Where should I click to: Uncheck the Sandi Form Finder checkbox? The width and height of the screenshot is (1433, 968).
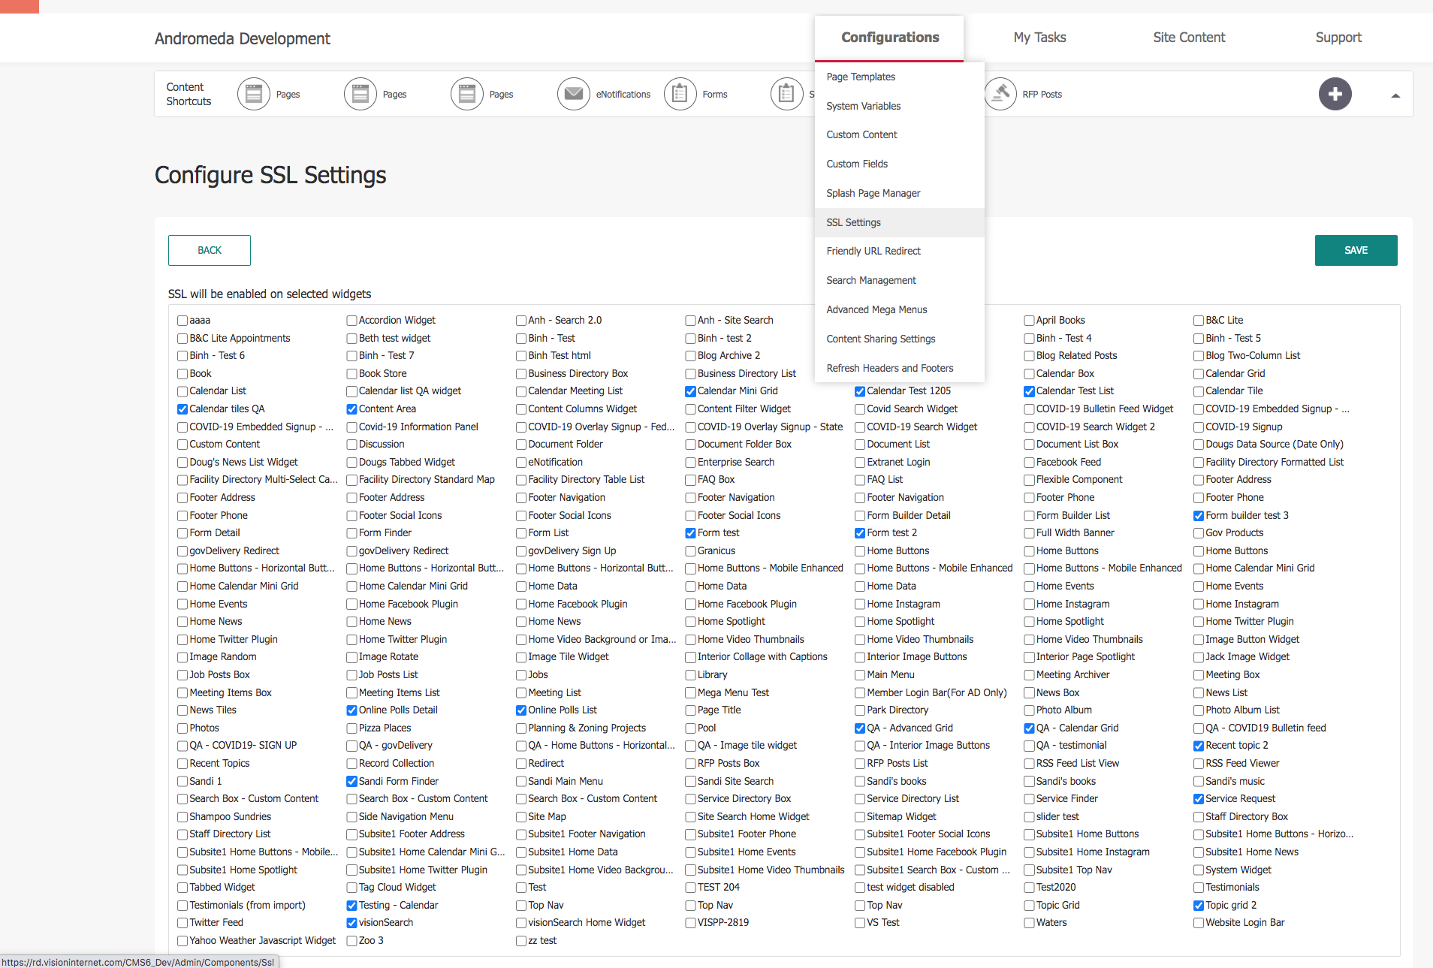(x=351, y=782)
